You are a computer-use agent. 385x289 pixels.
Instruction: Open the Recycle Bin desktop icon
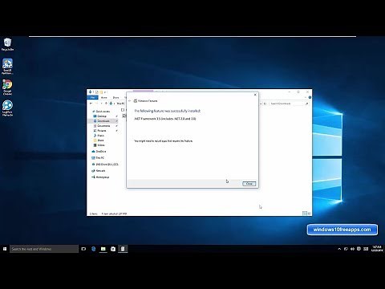[x=7, y=44]
